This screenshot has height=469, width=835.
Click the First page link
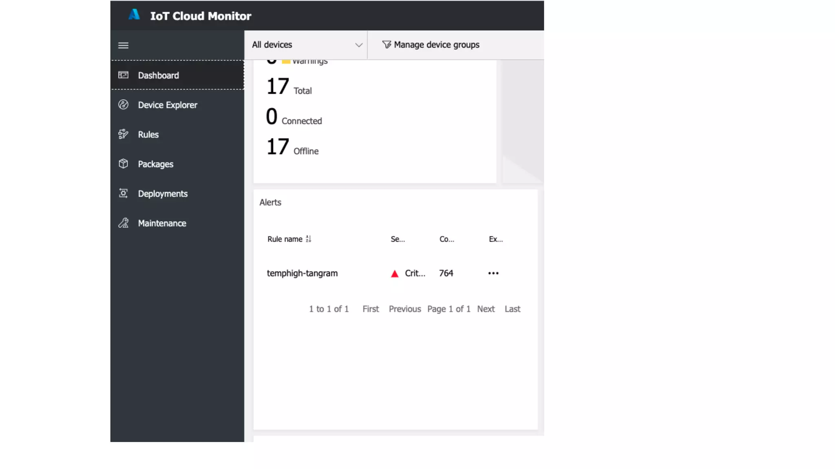(x=370, y=309)
